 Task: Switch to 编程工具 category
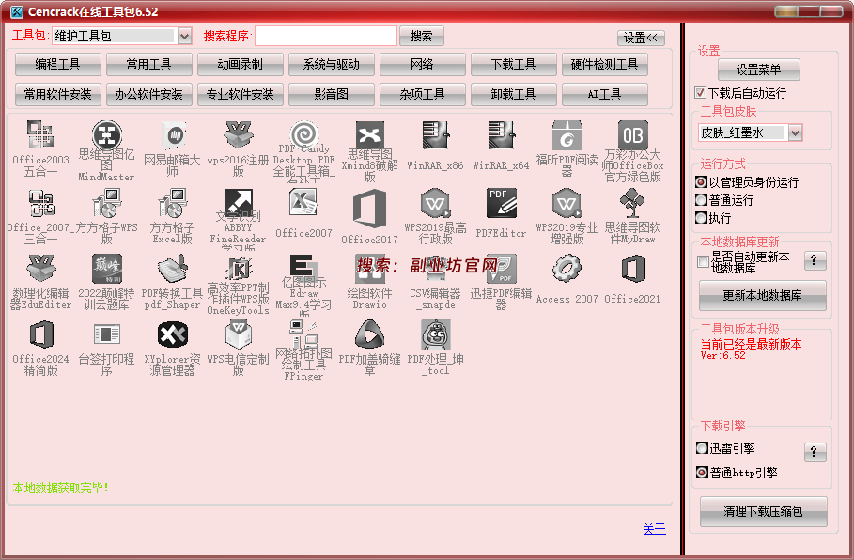(57, 64)
